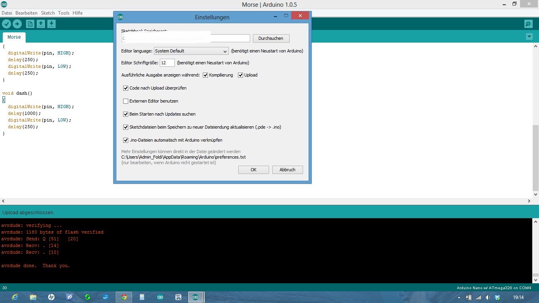Click the editor horizontal scrollbar right arrow

(529, 201)
